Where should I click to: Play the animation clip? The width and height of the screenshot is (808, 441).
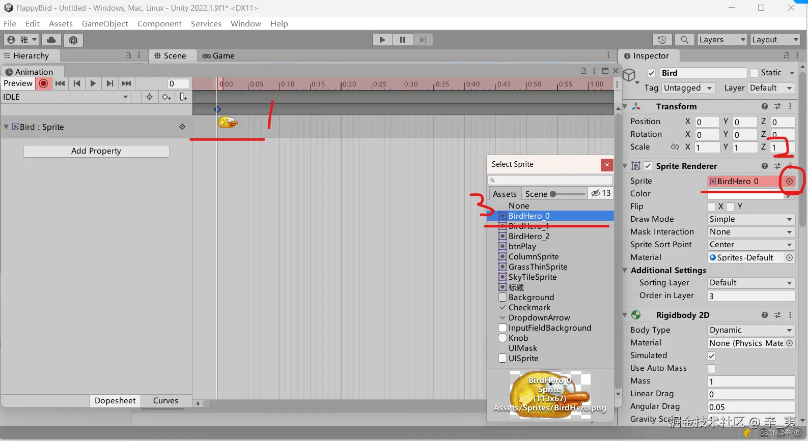point(93,83)
